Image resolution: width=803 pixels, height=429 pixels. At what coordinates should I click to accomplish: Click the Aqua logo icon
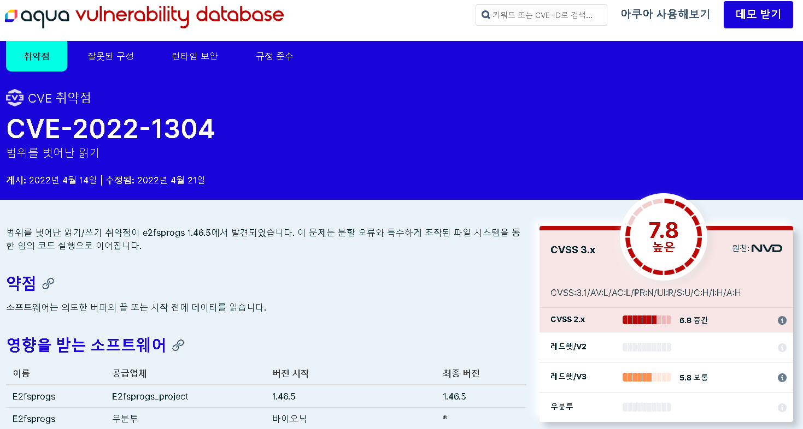(x=10, y=16)
